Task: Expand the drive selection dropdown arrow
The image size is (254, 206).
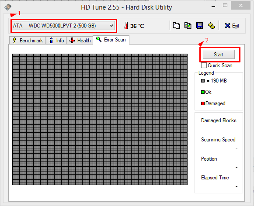Action: click(x=111, y=26)
